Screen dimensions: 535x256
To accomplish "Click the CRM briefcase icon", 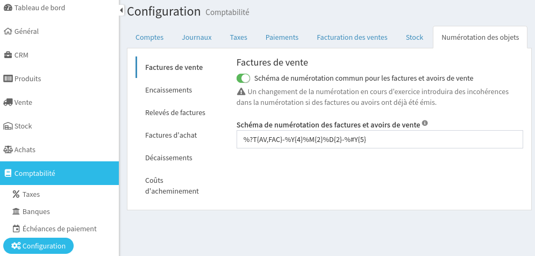I will [8, 55].
